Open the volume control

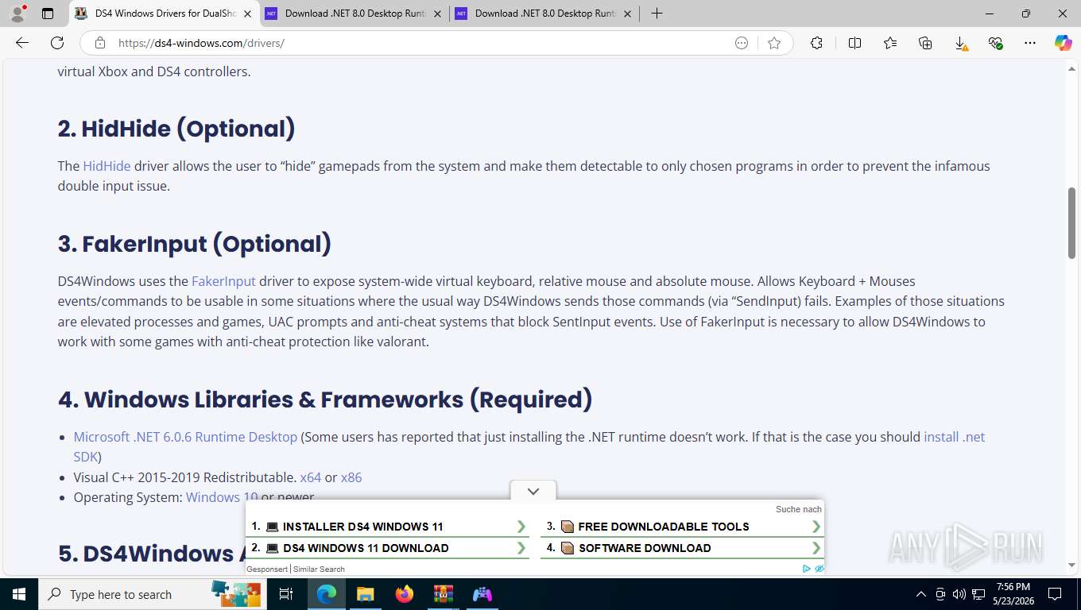point(959,594)
